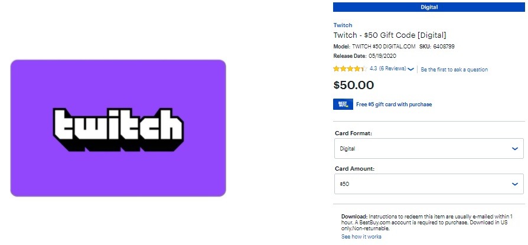The height and width of the screenshot is (245, 528).
Task: Click the purple Twitch gift card image
Action: point(118,128)
